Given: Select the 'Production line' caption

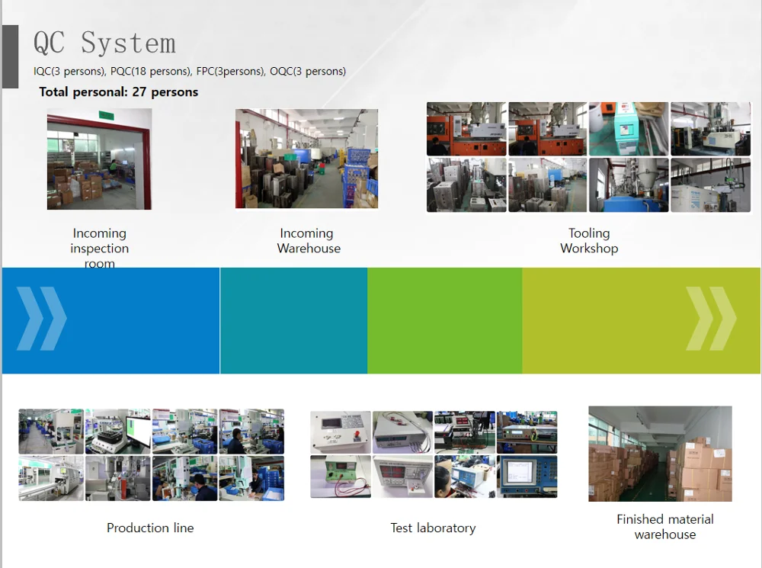Looking at the screenshot, I should (150, 528).
